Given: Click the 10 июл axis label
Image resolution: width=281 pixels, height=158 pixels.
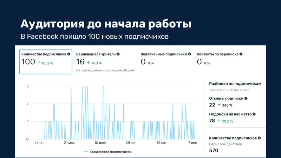Looking at the screenshot, I should point(100,143).
